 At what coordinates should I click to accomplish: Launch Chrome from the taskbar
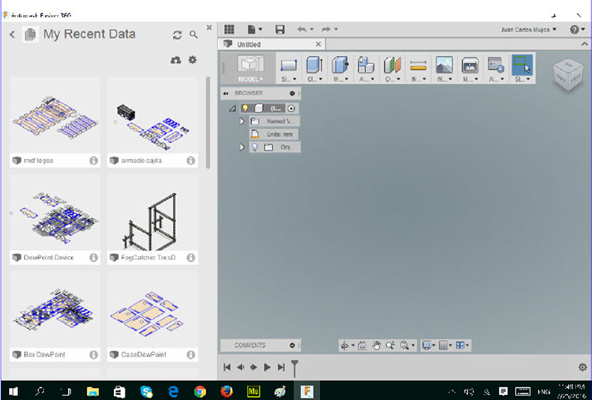coord(200,392)
